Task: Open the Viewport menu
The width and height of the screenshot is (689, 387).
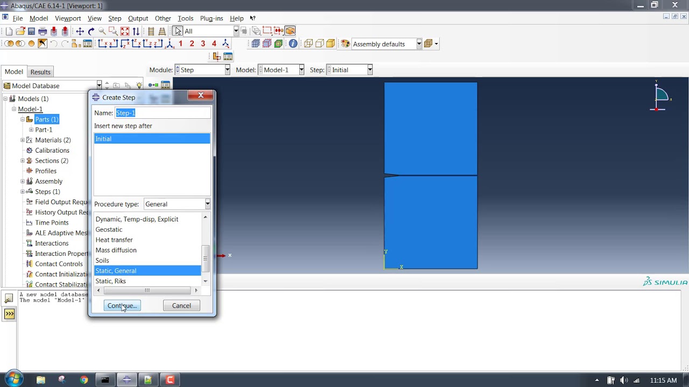Action: pos(68,18)
